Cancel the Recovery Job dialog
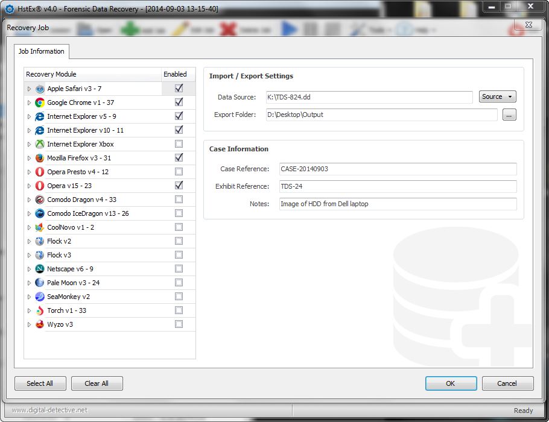The height and width of the screenshot is (422, 549). tap(508, 383)
